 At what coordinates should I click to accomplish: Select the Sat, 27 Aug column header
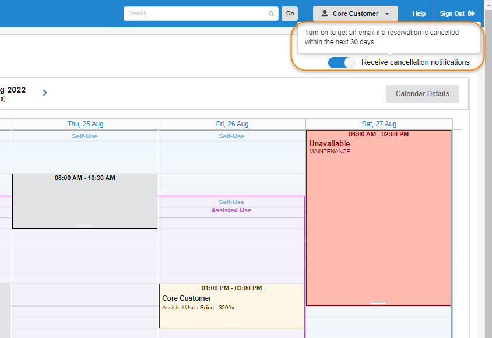pyautogui.click(x=379, y=124)
